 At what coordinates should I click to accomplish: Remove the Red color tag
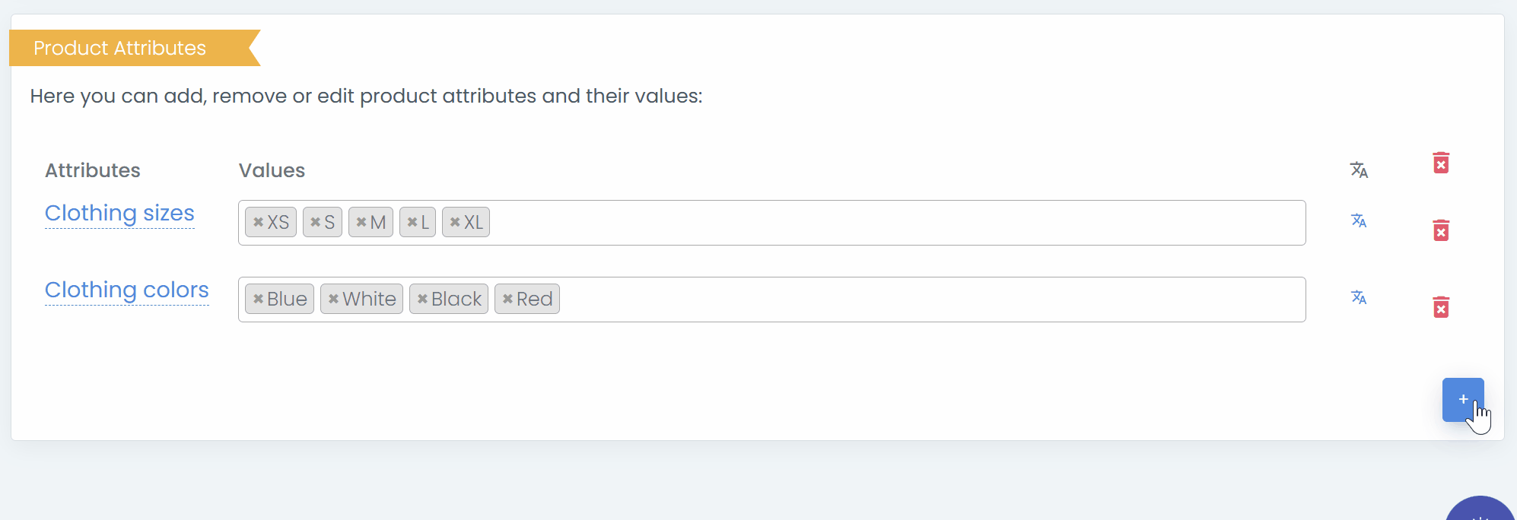[x=507, y=299]
